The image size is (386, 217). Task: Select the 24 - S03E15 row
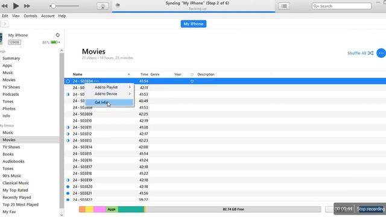tap(225, 154)
